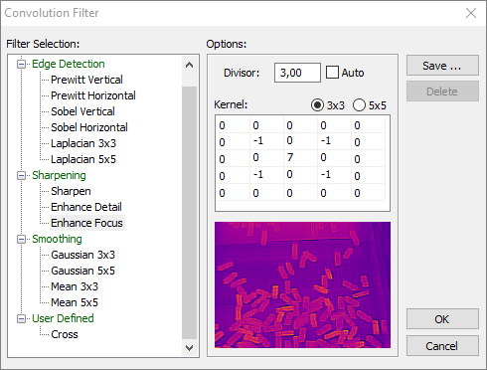Viewport: 487px width, 370px height.
Task: Pick the Enhance Focus filter
Action: pos(86,223)
